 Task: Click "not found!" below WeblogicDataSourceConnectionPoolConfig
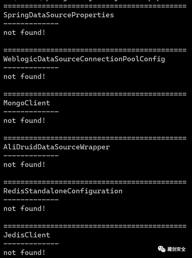point(24,76)
